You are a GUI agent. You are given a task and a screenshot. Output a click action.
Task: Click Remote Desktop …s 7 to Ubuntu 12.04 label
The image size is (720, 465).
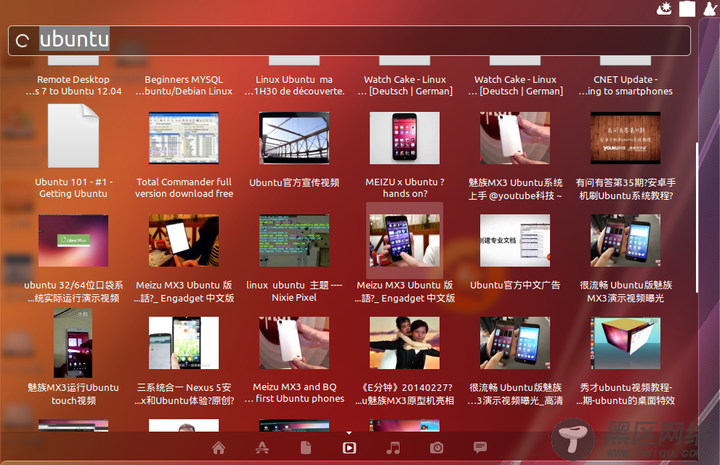point(73,86)
